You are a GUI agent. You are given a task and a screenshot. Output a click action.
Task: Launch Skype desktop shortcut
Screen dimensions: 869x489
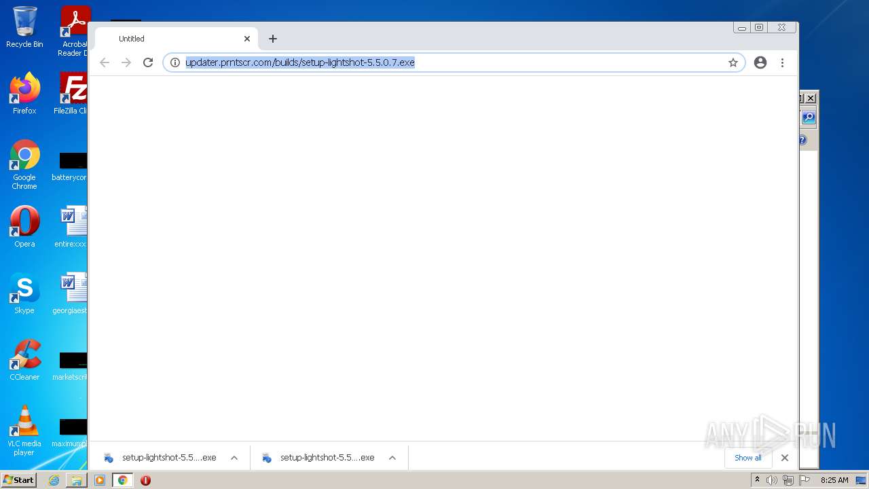tap(24, 293)
